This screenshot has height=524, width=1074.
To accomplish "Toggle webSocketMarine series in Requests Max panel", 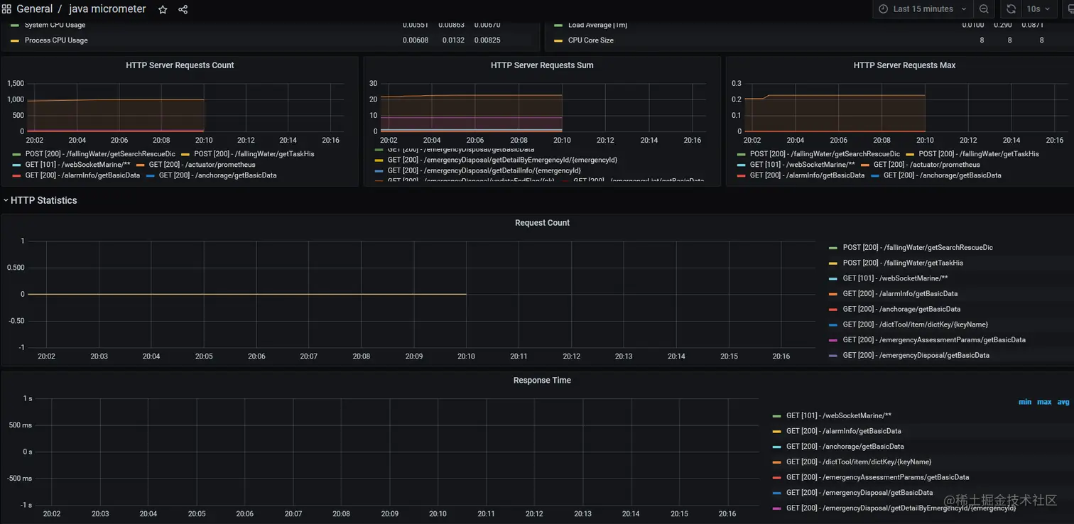I will (802, 165).
